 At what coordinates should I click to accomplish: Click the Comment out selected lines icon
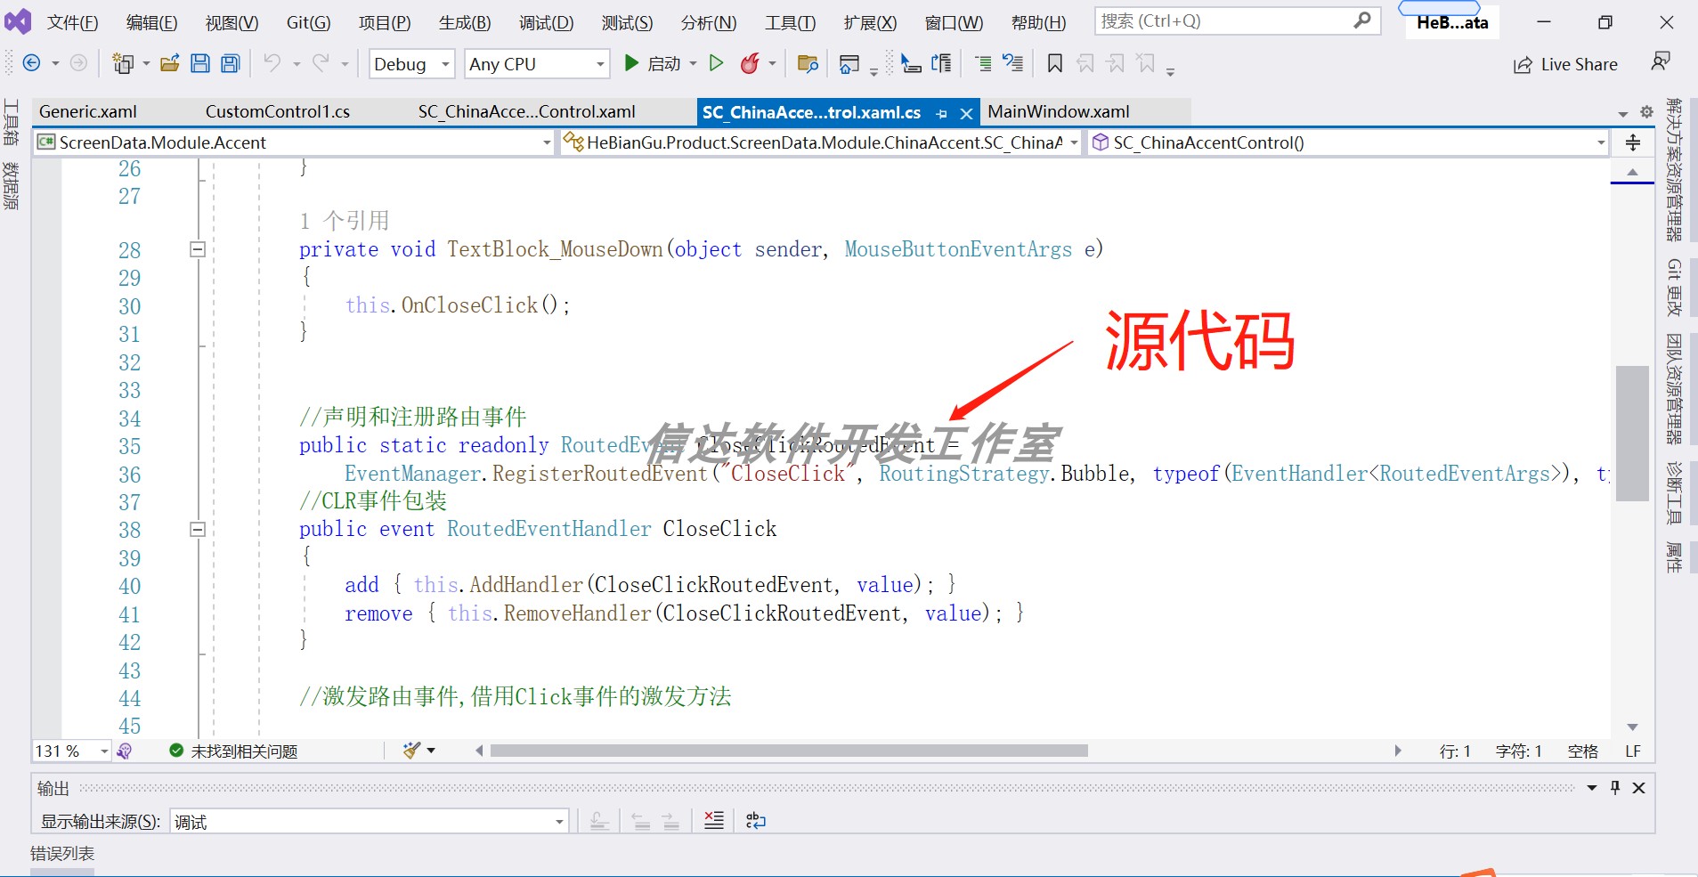point(983,63)
